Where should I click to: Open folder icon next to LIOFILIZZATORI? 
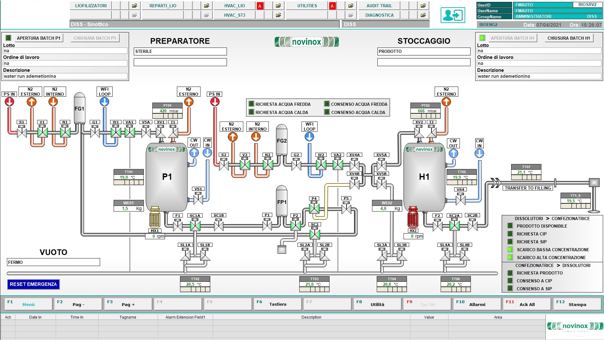click(134, 6)
